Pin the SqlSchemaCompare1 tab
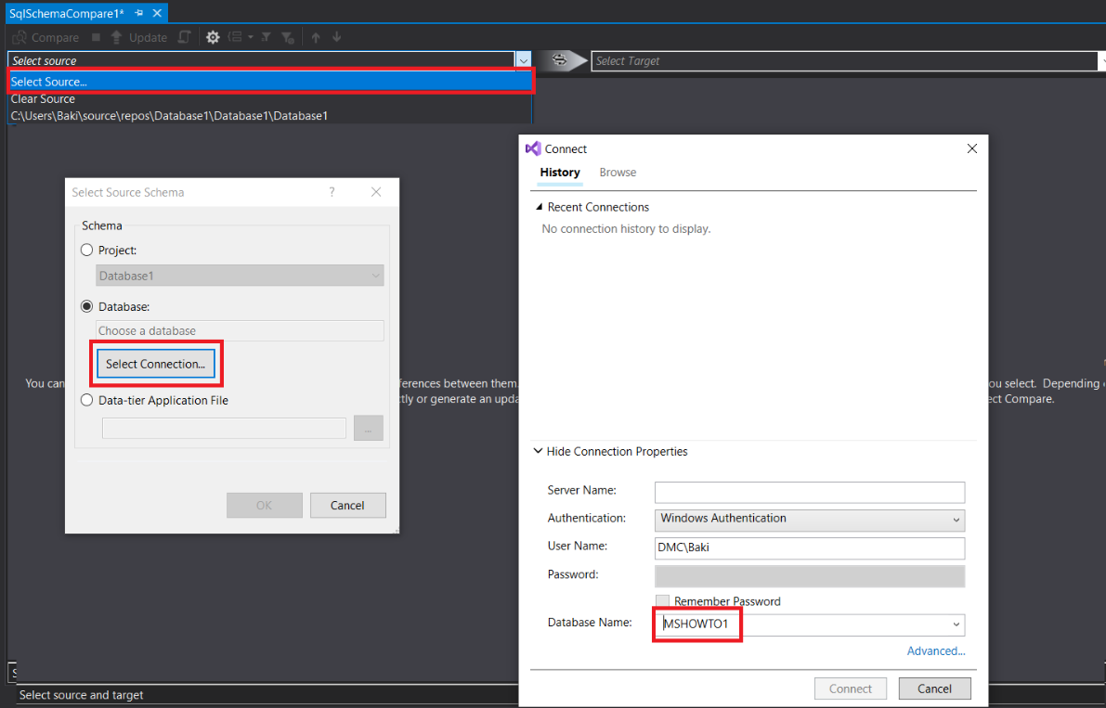The width and height of the screenshot is (1106, 708). 138,13
